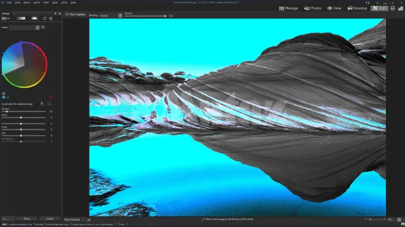The image size is (405, 227).
Task: Add a new color wheel (green plus)
Action: [8, 97]
